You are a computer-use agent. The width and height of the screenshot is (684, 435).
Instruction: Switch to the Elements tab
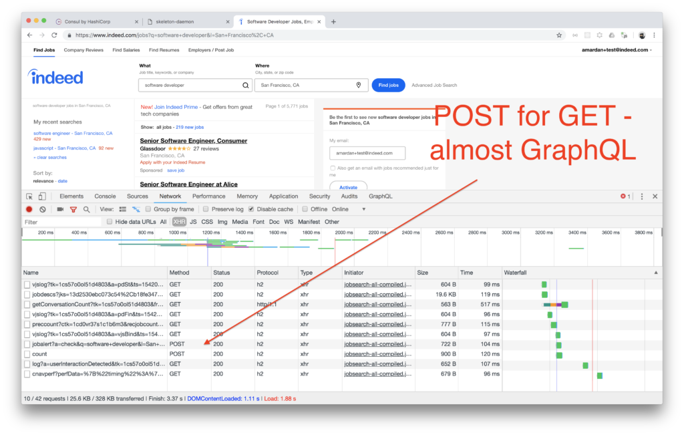pyautogui.click(x=71, y=196)
